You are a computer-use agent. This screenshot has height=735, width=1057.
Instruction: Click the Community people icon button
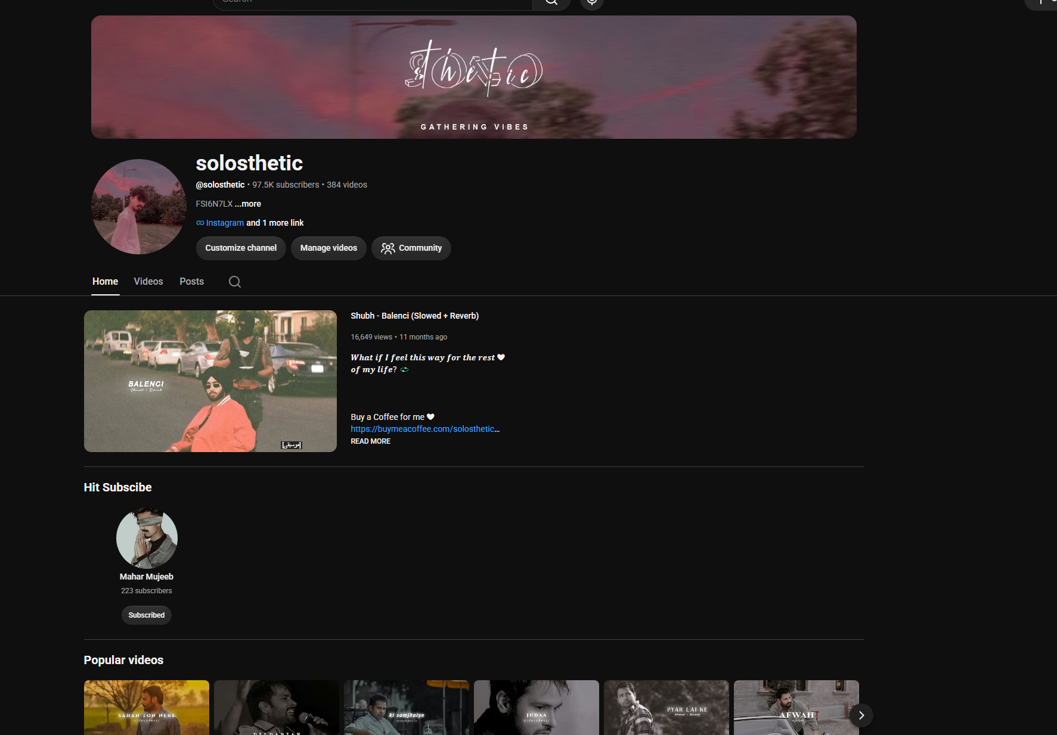(x=411, y=248)
